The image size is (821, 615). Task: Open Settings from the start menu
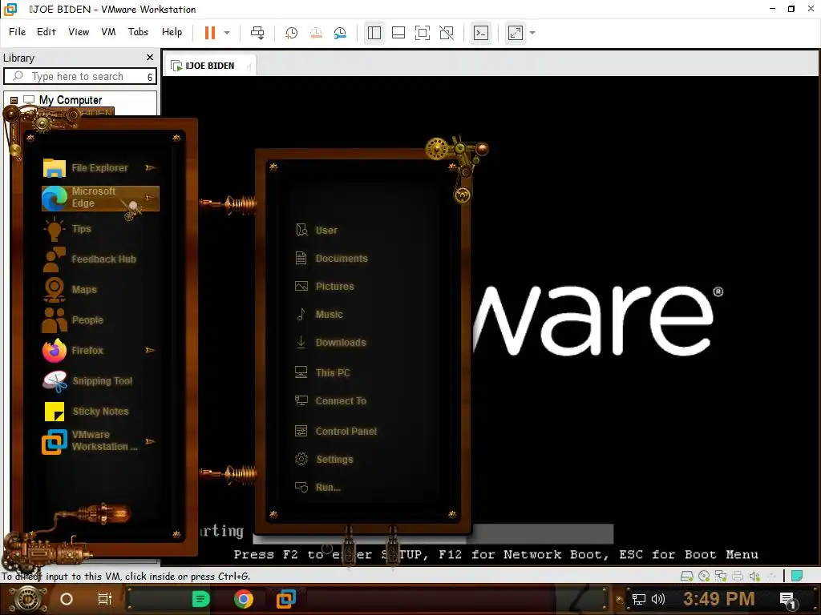(324, 460)
